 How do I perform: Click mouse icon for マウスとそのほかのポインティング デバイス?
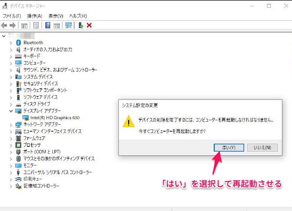pyautogui.click(x=18, y=159)
